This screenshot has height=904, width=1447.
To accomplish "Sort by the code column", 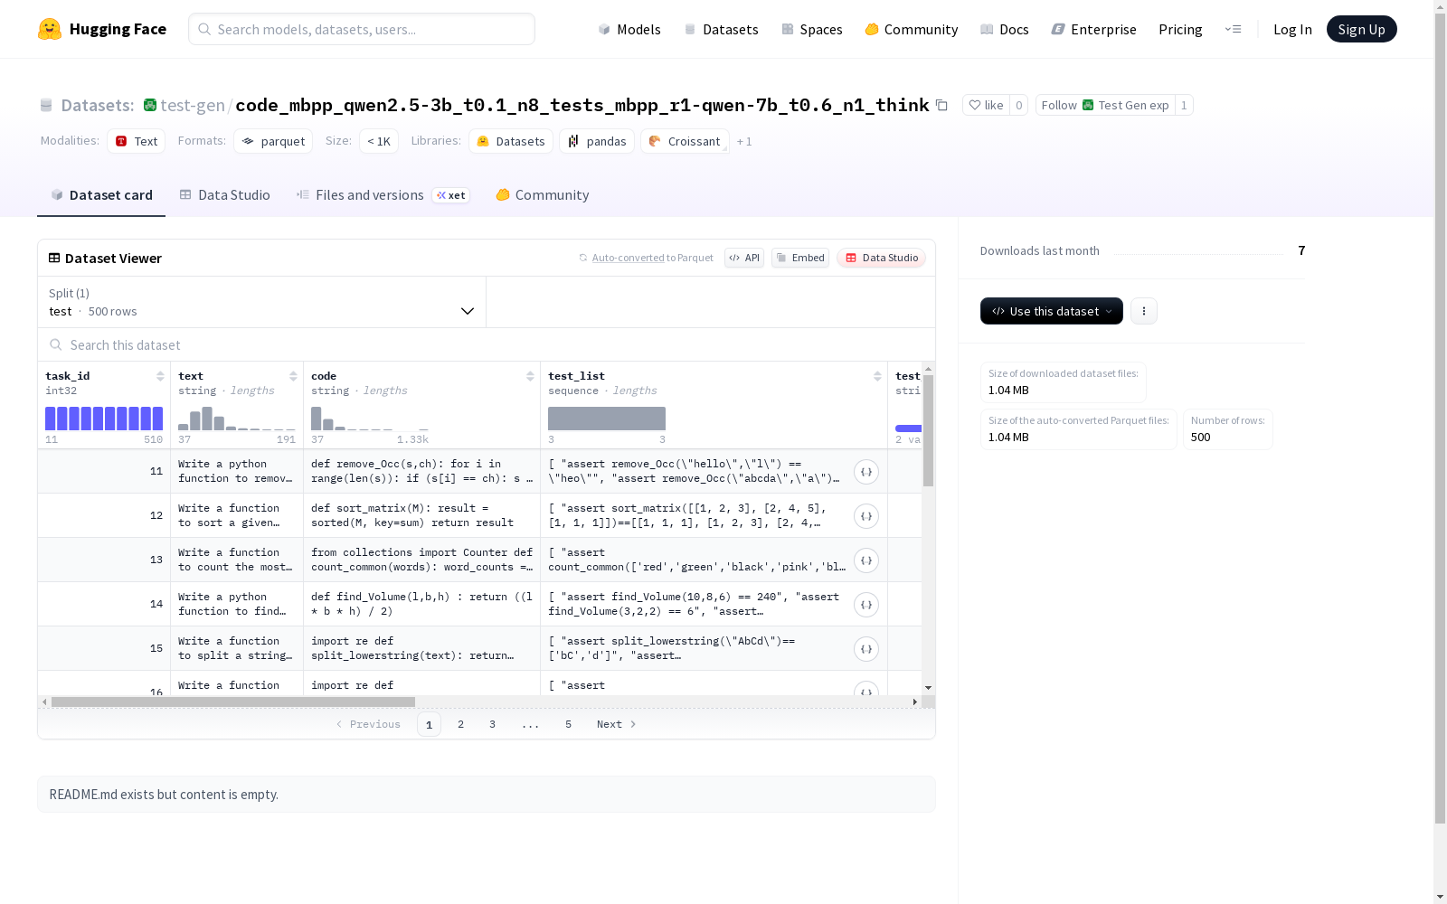I will tap(530, 376).
